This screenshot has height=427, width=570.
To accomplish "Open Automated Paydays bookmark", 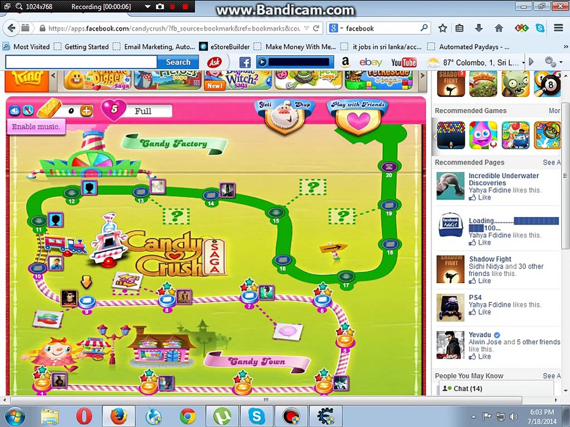I will tap(469, 47).
